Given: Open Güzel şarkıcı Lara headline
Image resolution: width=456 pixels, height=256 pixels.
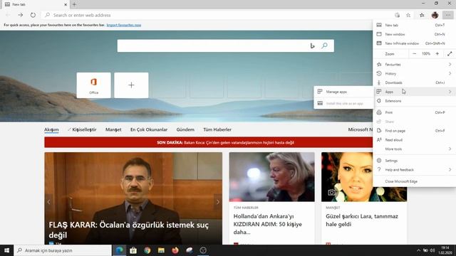Looking at the screenshot, I should tap(362, 220).
